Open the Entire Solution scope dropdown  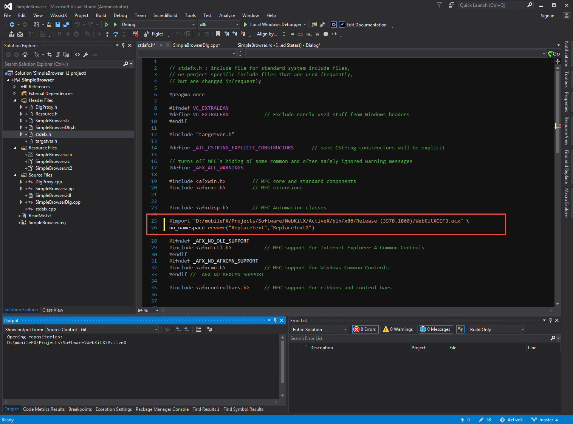tap(319, 330)
